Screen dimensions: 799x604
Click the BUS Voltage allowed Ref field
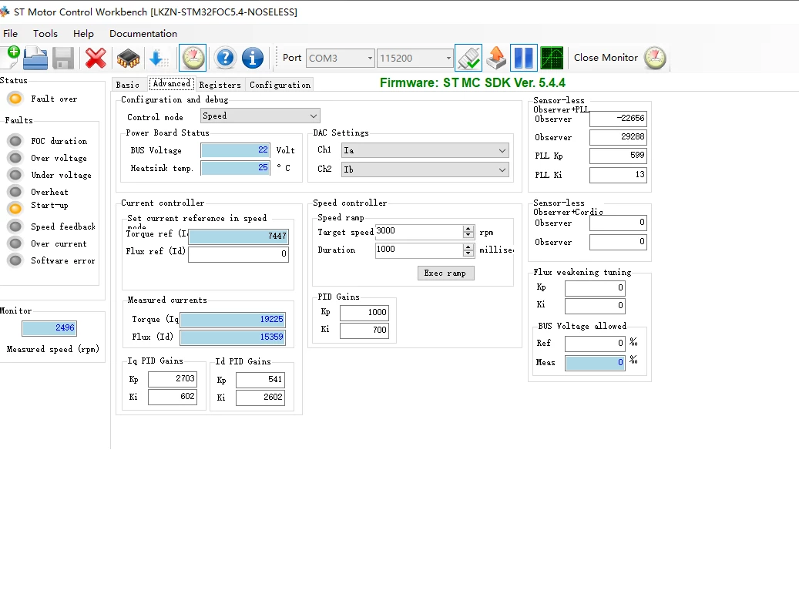point(595,344)
